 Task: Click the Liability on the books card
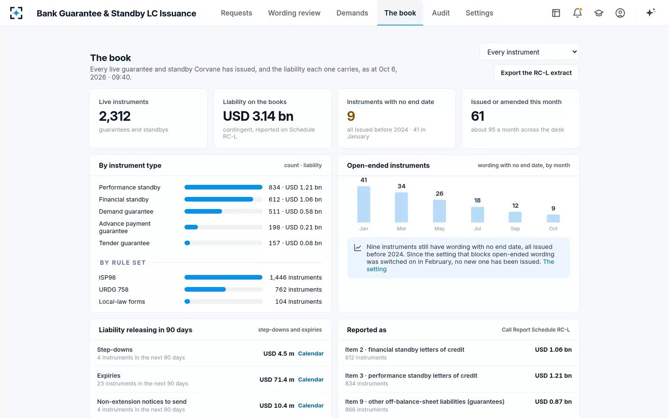point(272,118)
